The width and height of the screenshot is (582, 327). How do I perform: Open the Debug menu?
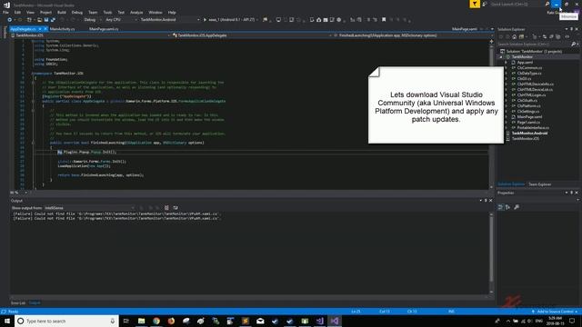pyautogui.click(x=77, y=12)
